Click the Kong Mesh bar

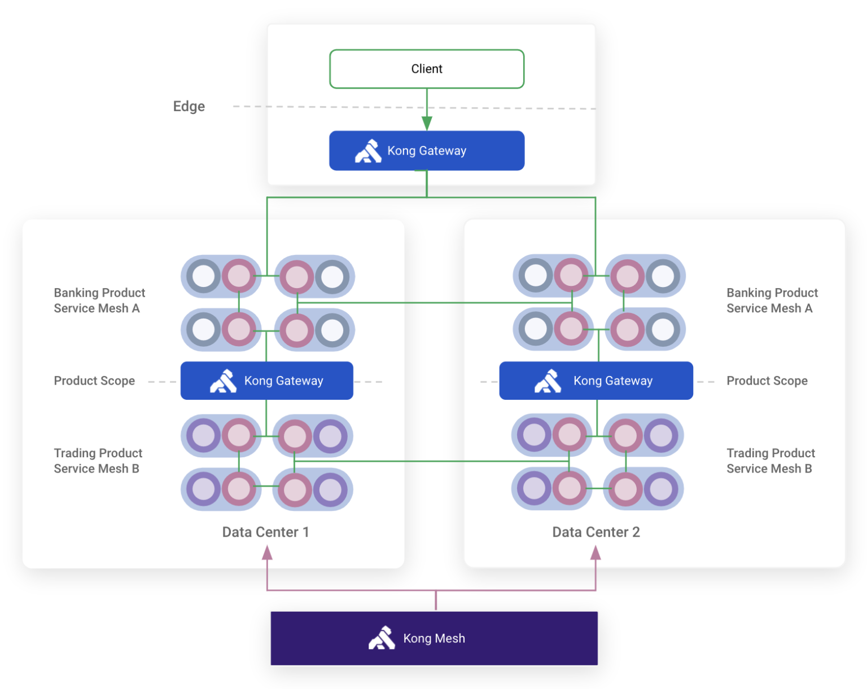(434, 638)
